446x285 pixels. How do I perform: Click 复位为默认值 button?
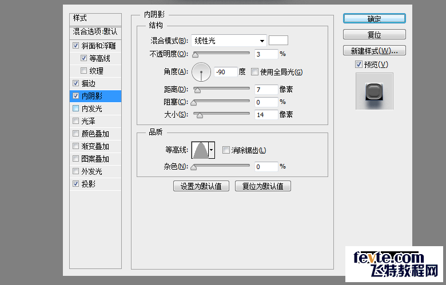(263, 186)
